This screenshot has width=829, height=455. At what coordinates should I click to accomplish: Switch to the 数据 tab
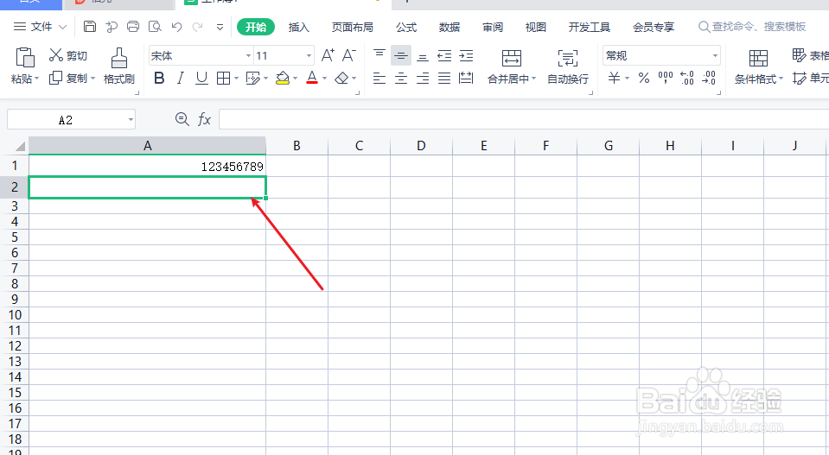pyautogui.click(x=450, y=27)
